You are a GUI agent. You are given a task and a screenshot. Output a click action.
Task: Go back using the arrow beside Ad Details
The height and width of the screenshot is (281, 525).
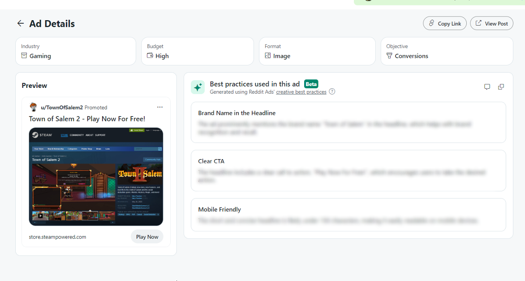pyautogui.click(x=21, y=23)
